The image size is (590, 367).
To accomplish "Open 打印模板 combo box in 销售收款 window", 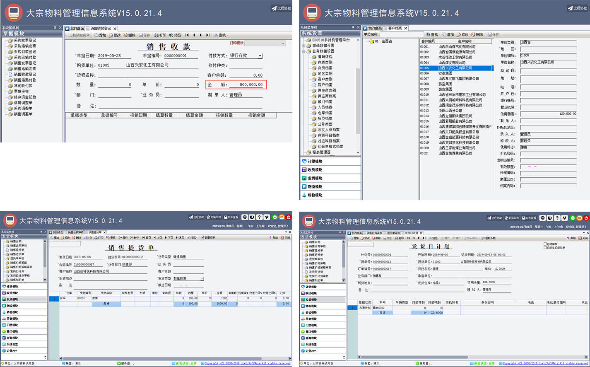I will click(265, 43).
